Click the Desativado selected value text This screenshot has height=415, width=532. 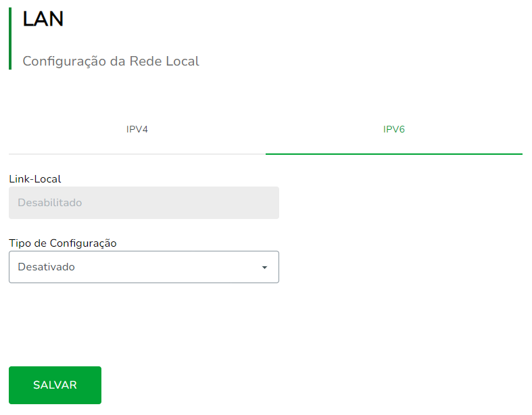[x=46, y=267]
